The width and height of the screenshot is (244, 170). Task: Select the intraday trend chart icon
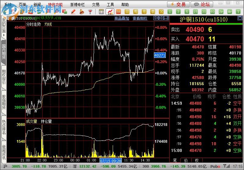110,12
